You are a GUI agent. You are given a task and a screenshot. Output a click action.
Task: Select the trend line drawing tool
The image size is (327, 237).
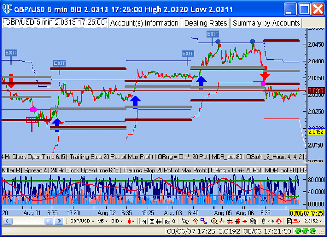pyautogui.click(x=196, y=221)
